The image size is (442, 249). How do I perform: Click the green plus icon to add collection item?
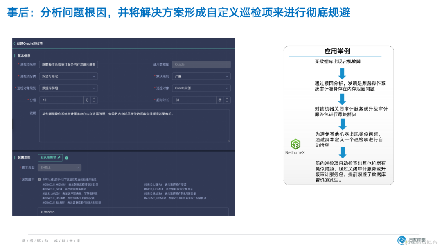click(x=66, y=157)
